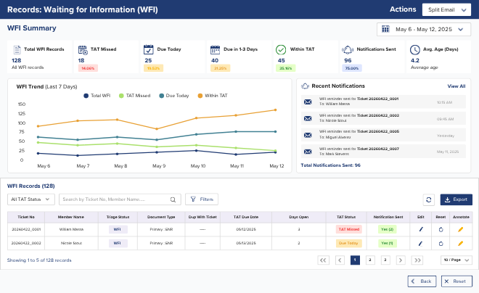Viewport: 479px width, 293px height.
Task: Click the Due Today calendar check icon
Action: (x=149, y=49)
